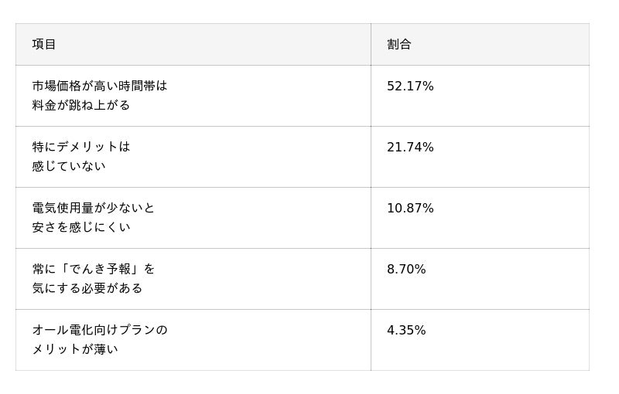Click the text 感じていない
Screen dimensions: 619x394
click(69, 166)
